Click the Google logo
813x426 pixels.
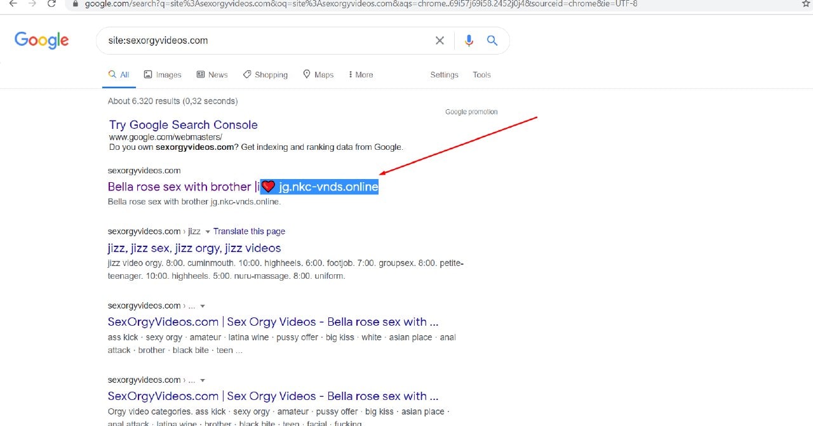coord(42,40)
